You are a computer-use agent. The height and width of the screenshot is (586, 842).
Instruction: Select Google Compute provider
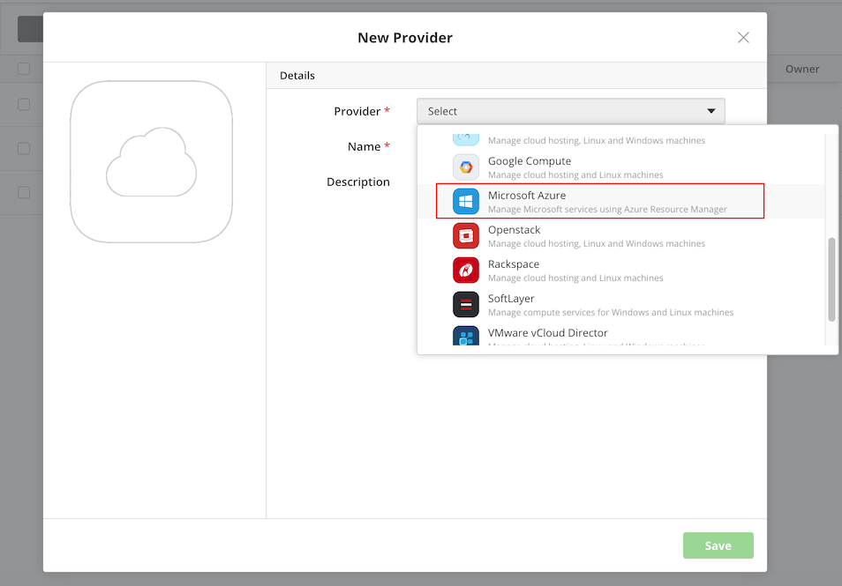[x=621, y=167]
